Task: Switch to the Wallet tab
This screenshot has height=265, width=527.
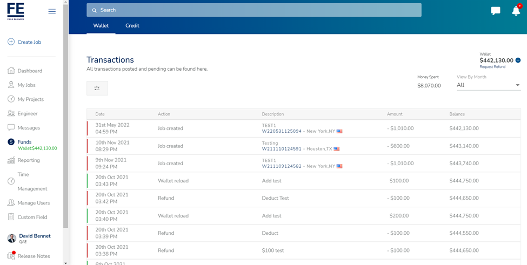Action: 101,25
